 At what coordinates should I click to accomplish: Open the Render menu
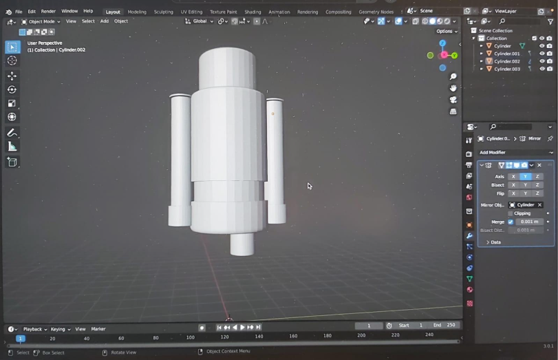point(48,12)
